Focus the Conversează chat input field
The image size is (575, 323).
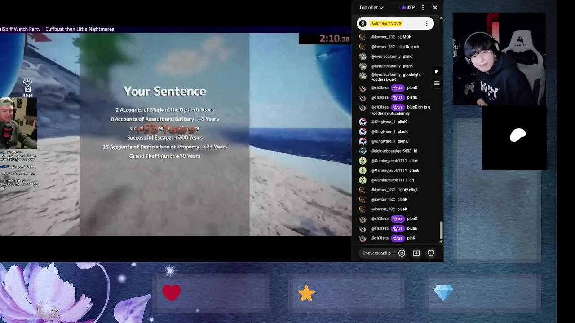(378, 253)
